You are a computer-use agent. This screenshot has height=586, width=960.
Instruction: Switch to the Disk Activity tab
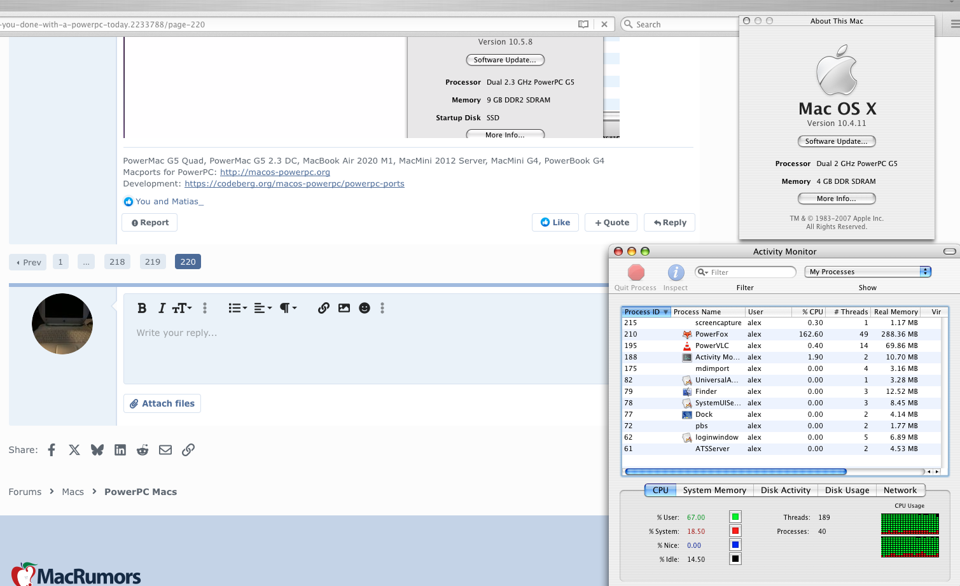786,490
